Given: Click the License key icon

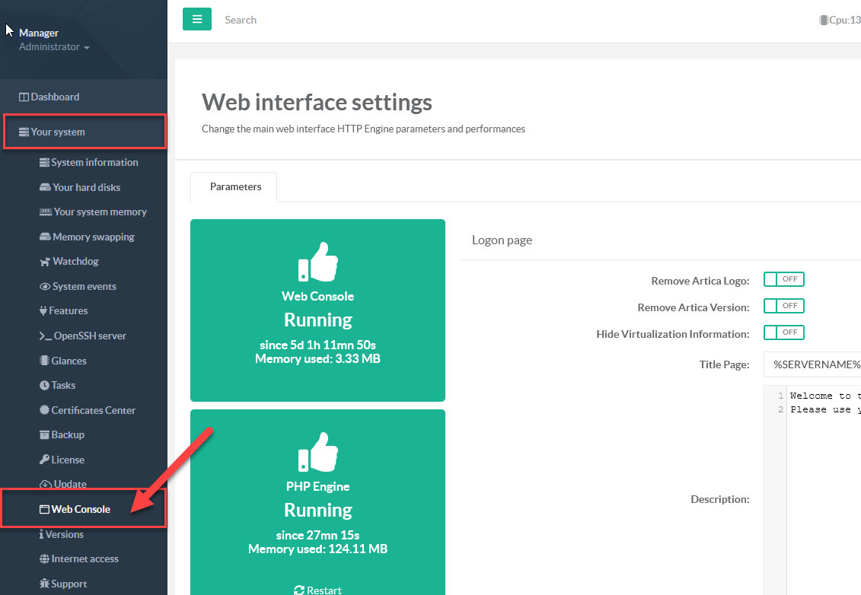Looking at the screenshot, I should 45,460.
